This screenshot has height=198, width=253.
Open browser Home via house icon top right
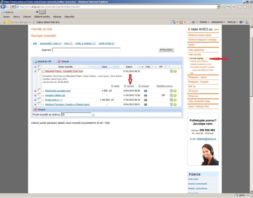pos(240,7)
